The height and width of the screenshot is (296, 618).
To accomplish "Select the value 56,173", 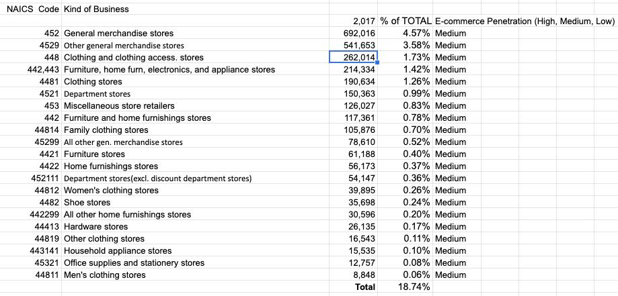I will tap(353, 166).
